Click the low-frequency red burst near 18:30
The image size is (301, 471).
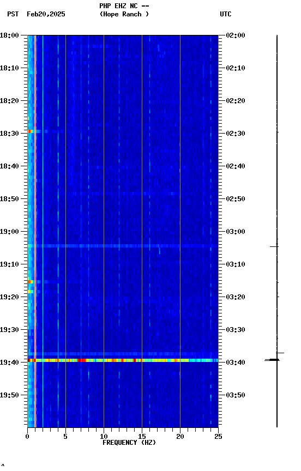pyautogui.click(x=31, y=131)
